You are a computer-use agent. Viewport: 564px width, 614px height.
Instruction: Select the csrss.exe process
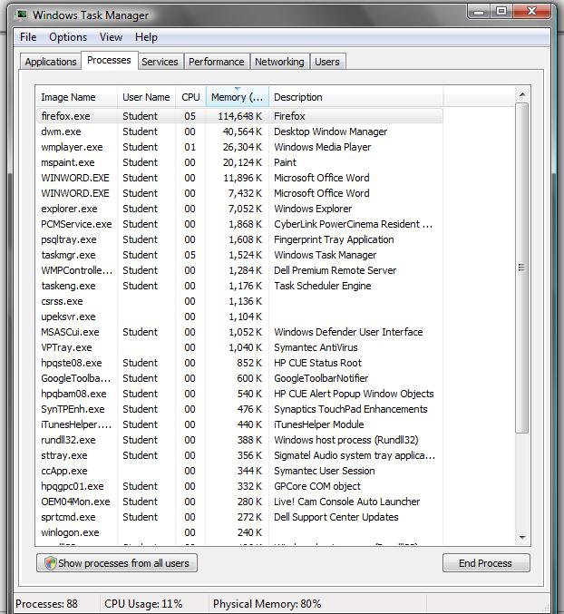click(x=239, y=301)
